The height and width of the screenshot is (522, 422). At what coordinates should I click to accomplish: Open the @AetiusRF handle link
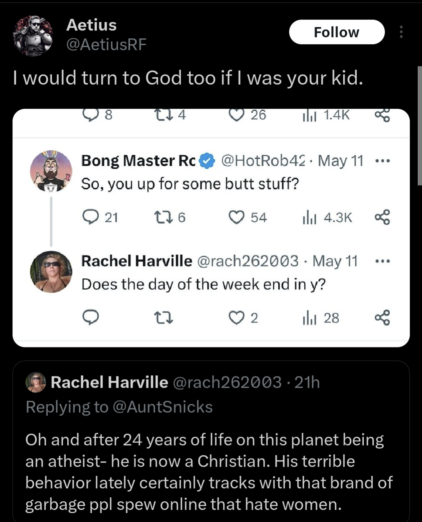[x=106, y=45]
